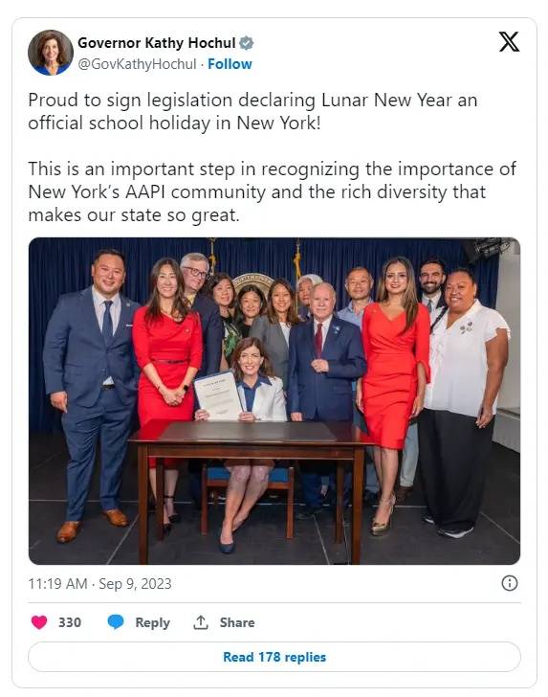
Task: Click the Share label
Action: [237, 622]
